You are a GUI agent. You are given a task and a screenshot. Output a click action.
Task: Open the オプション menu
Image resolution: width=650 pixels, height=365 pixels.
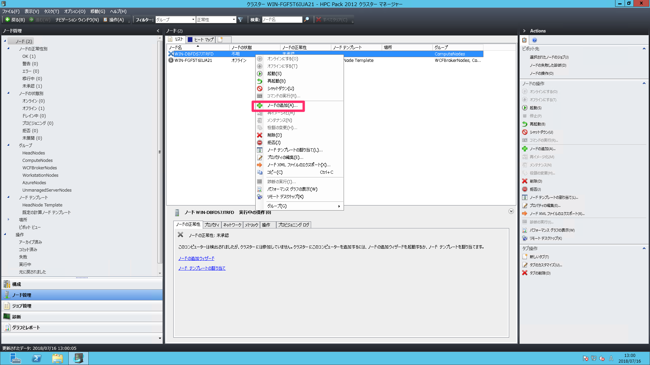tap(74, 11)
